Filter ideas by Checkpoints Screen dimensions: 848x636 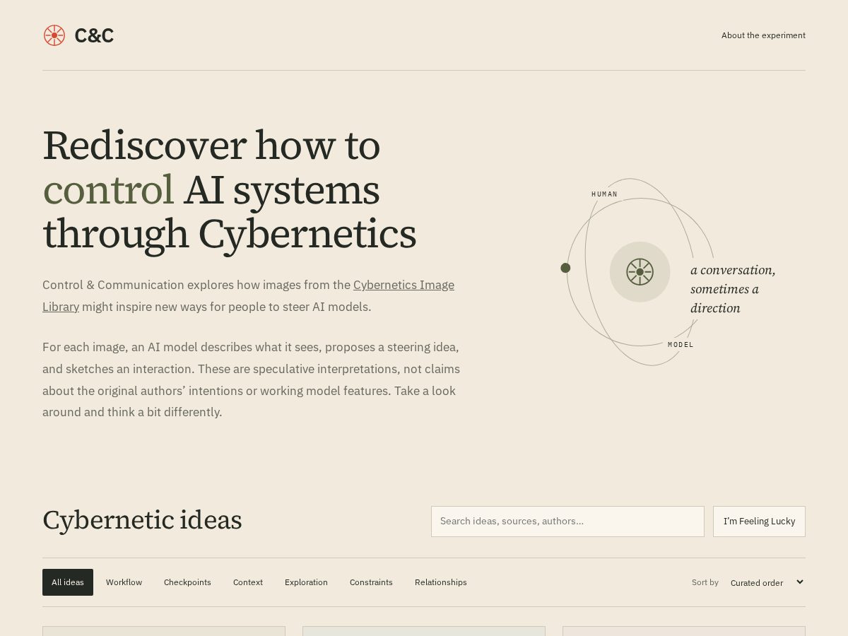click(x=187, y=582)
